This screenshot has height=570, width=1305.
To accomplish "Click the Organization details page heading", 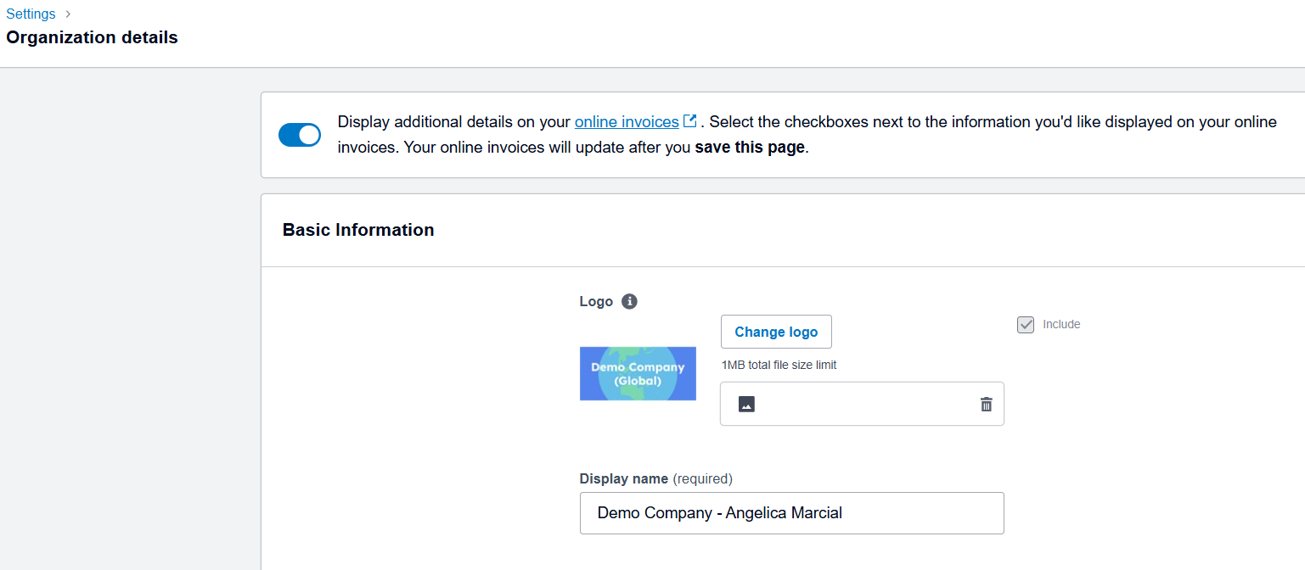I will (x=92, y=37).
